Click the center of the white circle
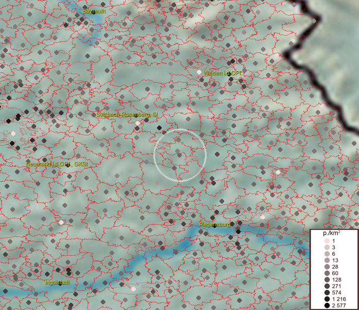 click(x=180, y=154)
